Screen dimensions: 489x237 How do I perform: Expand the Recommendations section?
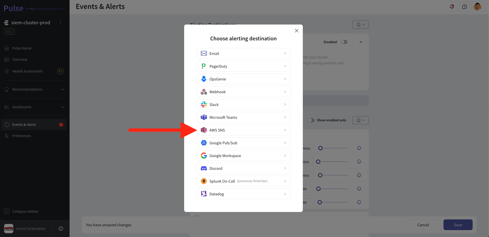tap(34, 89)
